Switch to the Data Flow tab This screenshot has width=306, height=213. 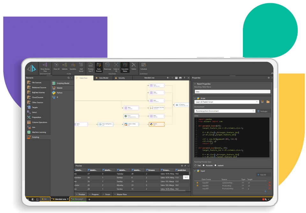(84, 78)
